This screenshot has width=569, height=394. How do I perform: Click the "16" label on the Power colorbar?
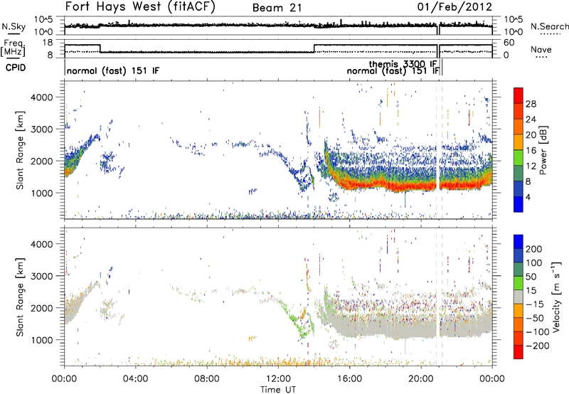pyautogui.click(x=531, y=151)
